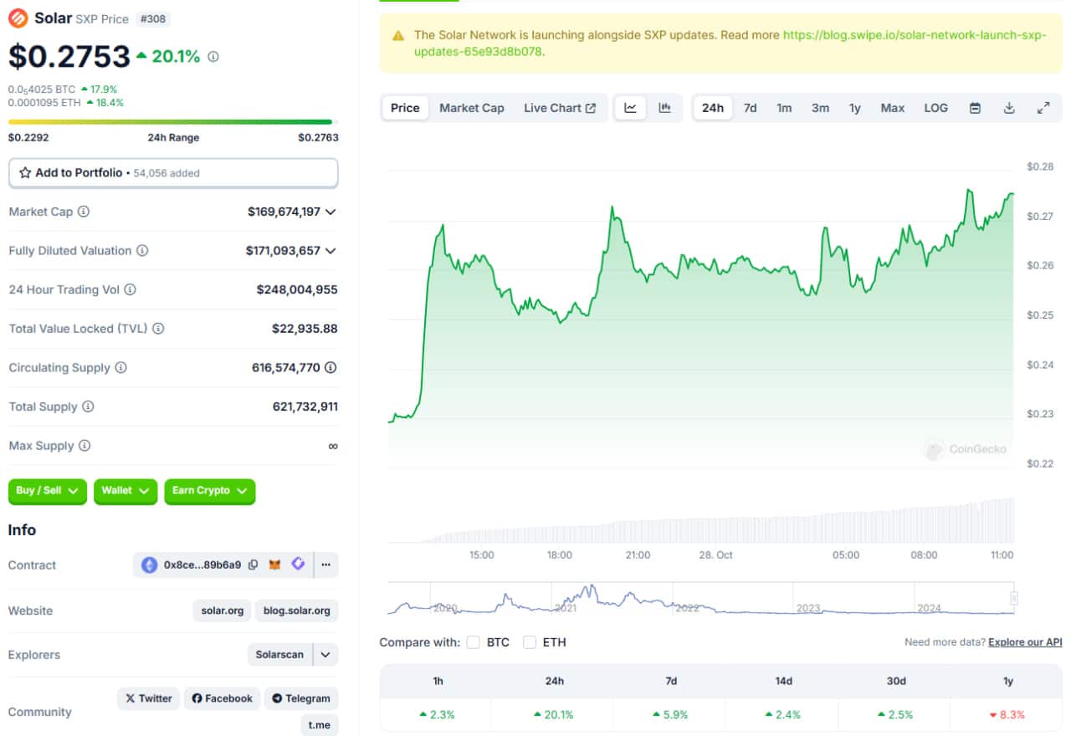Open the Market Cap info tooltip icon
1071x736 pixels.
(84, 212)
